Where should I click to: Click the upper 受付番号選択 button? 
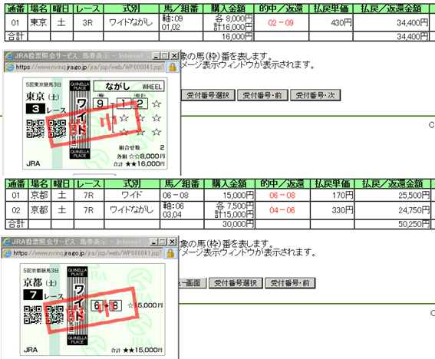pyautogui.click(x=208, y=95)
